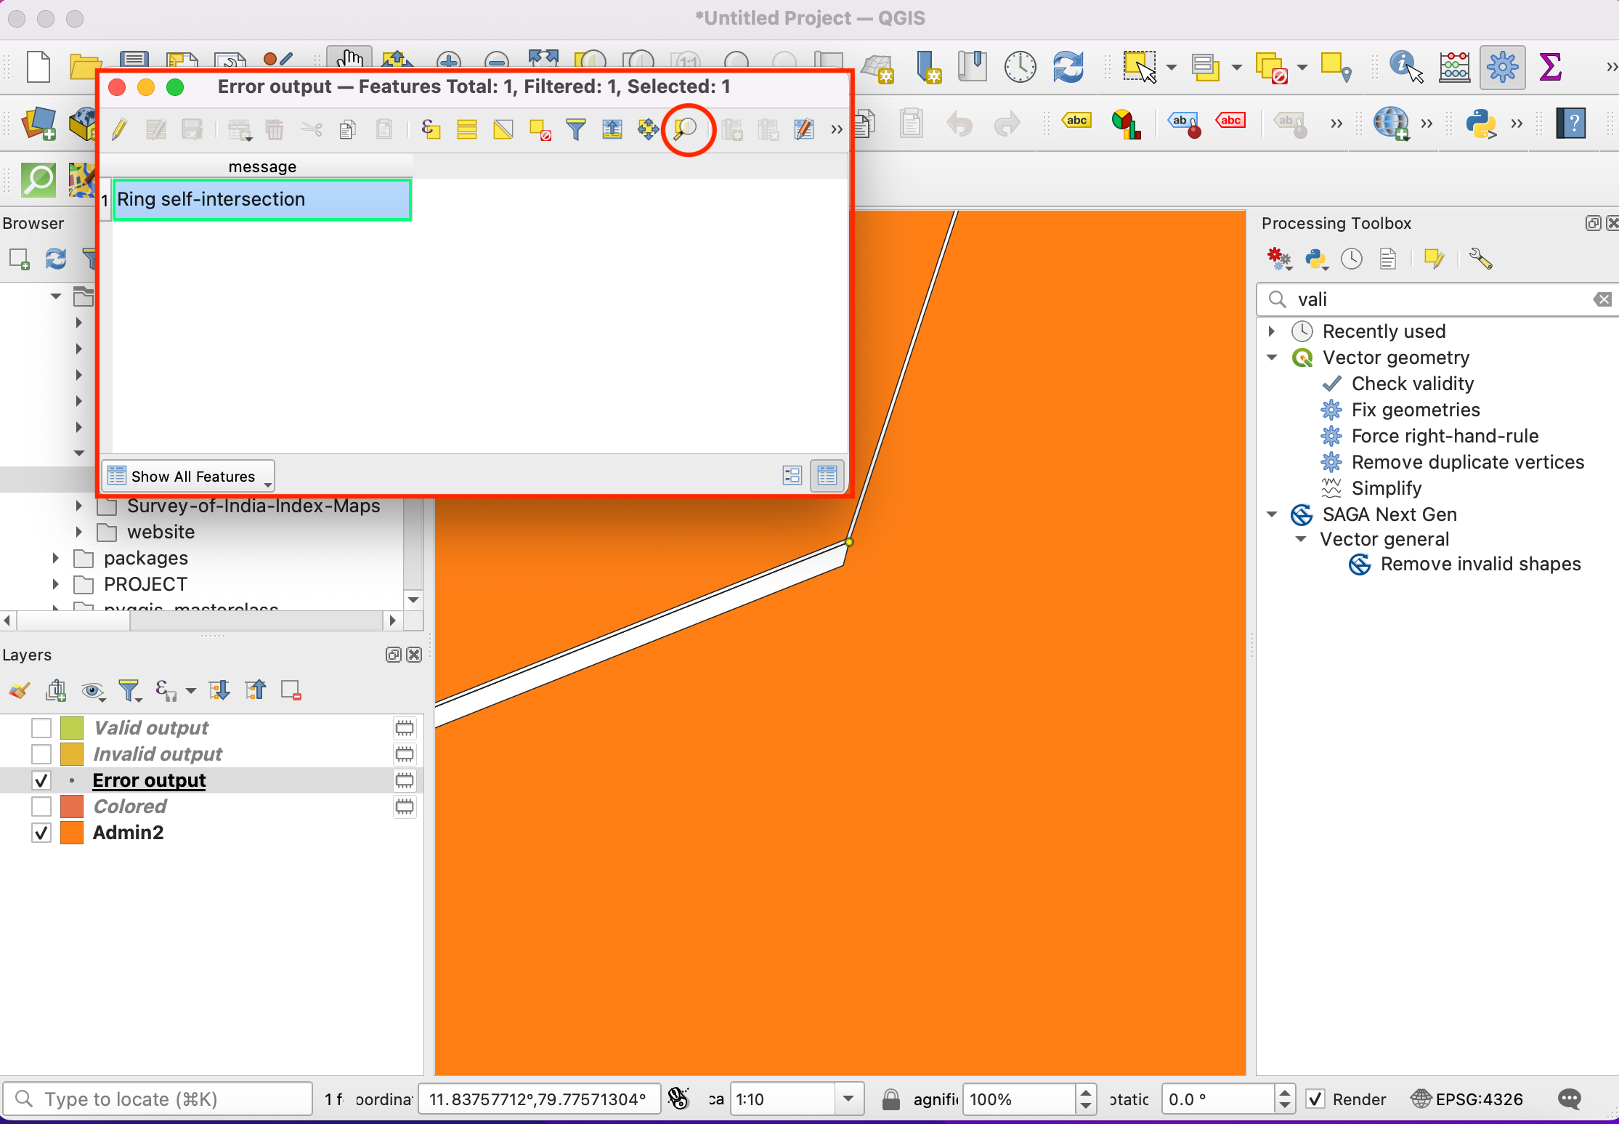Click the Statistical Summary sigma icon
Image resolution: width=1619 pixels, height=1124 pixels.
[1550, 67]
